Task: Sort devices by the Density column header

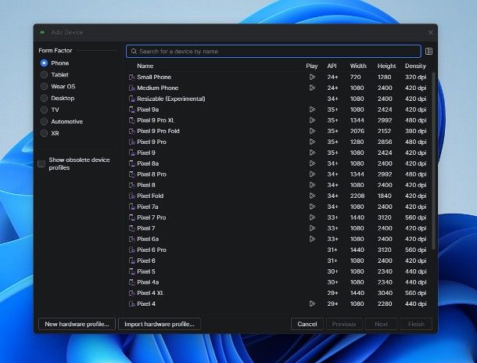Action: point(415,66)
